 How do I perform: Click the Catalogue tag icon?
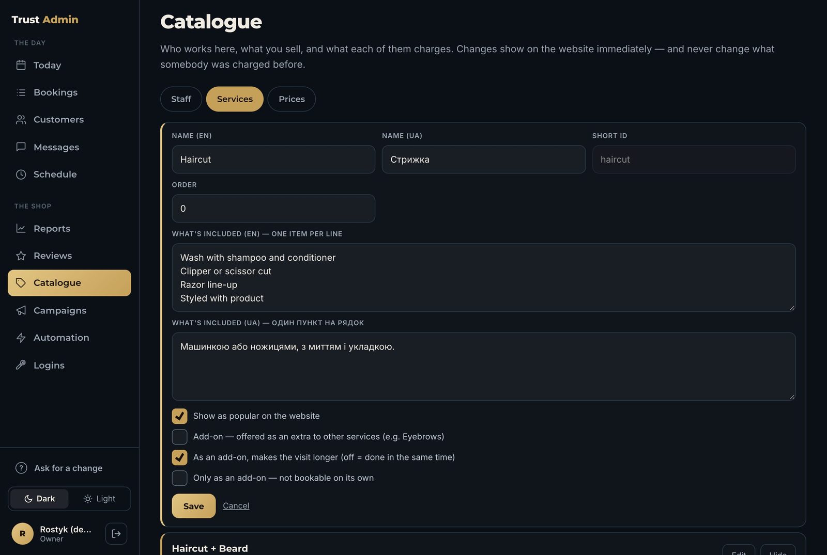tap(21, 283)
